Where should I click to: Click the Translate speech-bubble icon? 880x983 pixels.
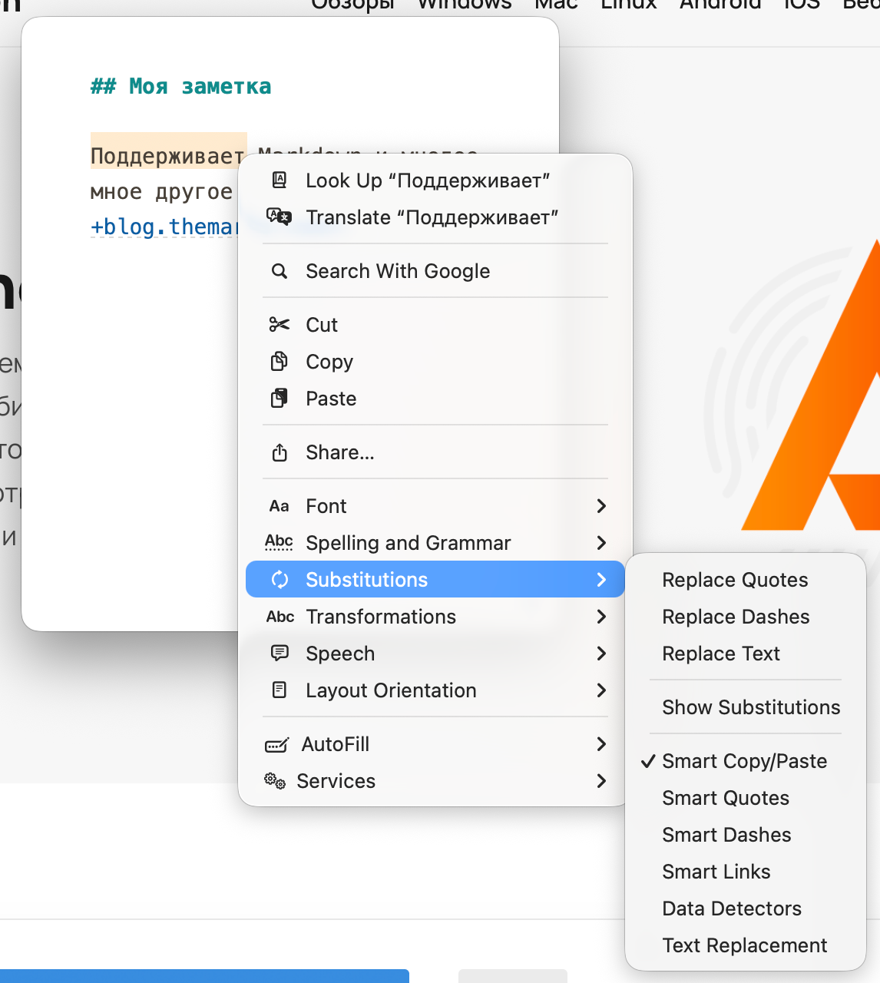pyautogui.click(x=280, y=217)
